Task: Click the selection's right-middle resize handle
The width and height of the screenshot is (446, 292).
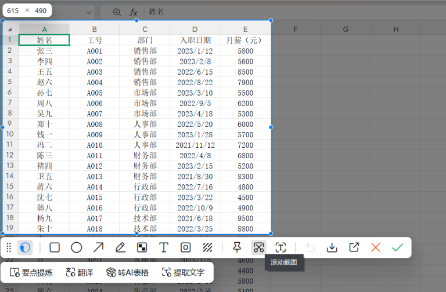Action: (x=271, y=127)
